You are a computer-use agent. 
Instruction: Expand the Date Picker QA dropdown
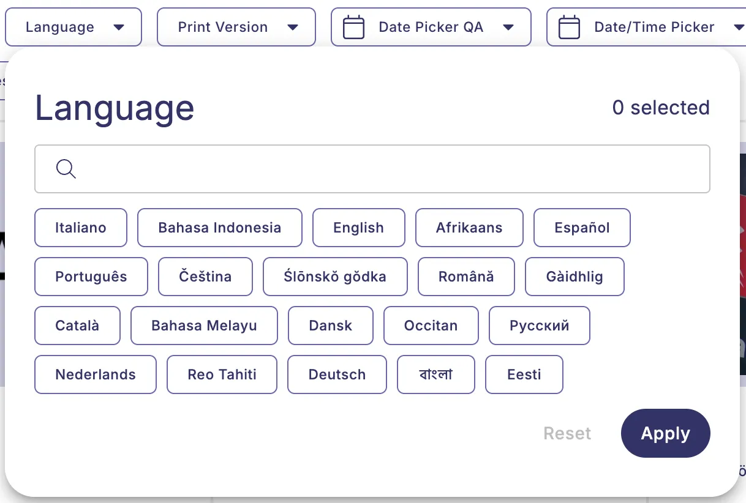(x=431, y=27)
